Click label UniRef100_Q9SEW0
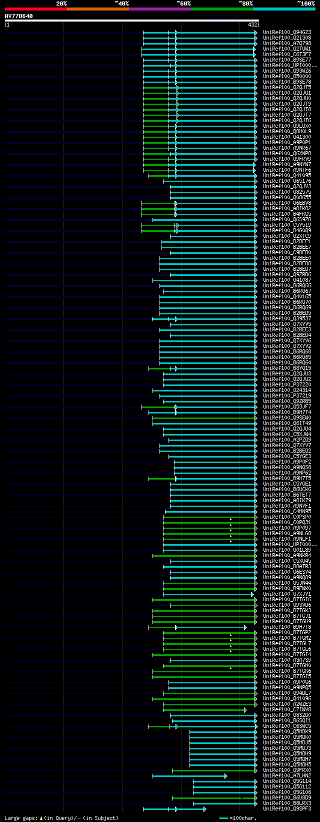 coord(287,418)
